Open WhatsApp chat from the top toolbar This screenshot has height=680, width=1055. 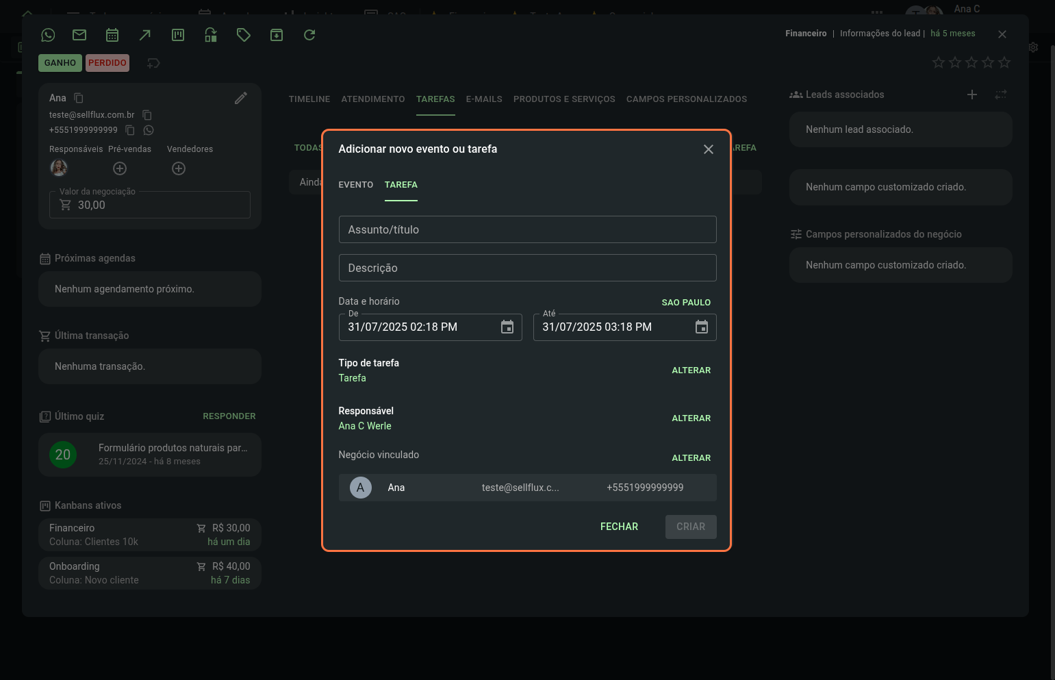[x=48, y=35]
